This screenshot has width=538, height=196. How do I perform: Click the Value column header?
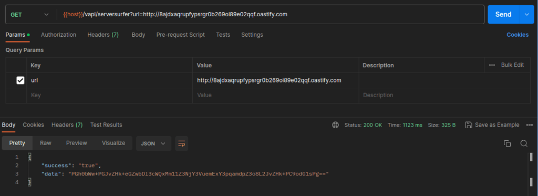[204, 65]
